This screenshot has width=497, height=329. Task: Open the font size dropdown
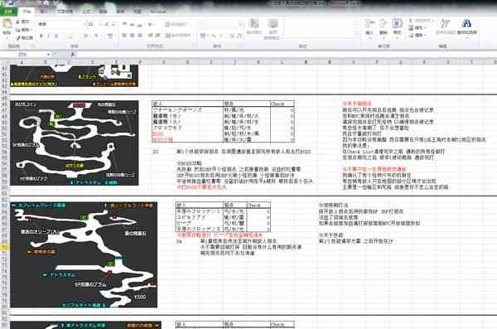coord(100,24)
